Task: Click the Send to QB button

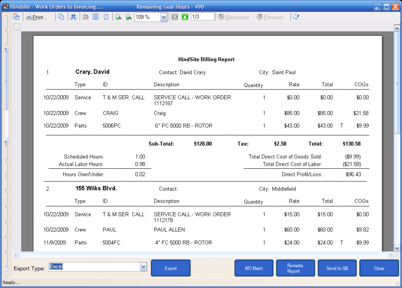Action: pos(337,268)
